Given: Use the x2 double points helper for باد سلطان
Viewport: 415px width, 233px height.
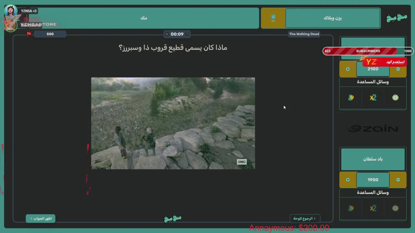Looking at the screenshot, I should coord(373,208).
